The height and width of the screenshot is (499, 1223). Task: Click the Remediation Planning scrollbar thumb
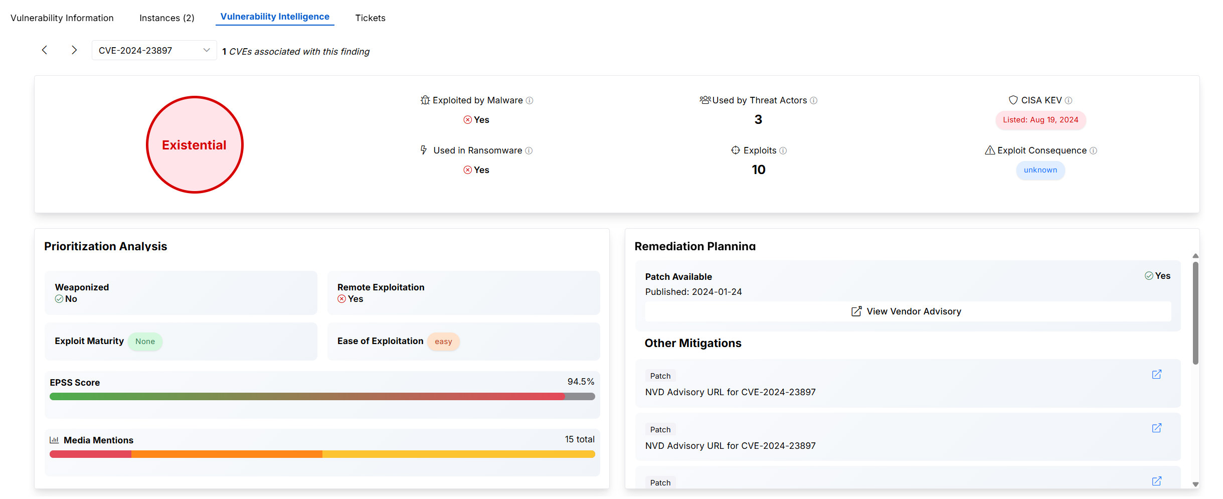click(1195, 313)
